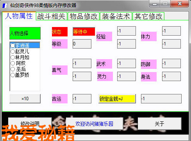Switch to the 战斗相关 tab
Viewport: 191px width, 141px height.
52,16
